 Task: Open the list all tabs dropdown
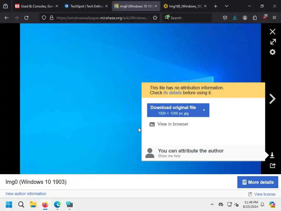click(226, 6)
